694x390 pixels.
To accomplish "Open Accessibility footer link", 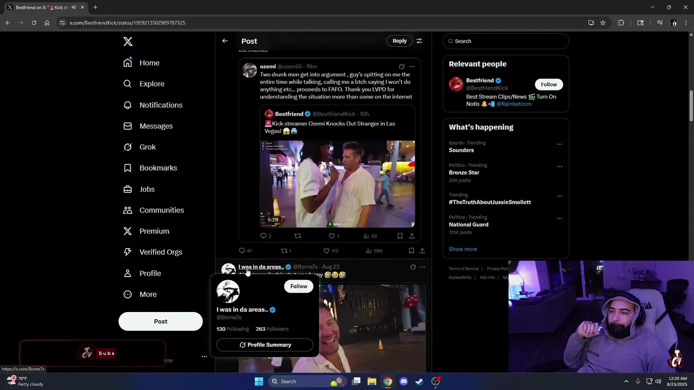I will tap(460, 277).
